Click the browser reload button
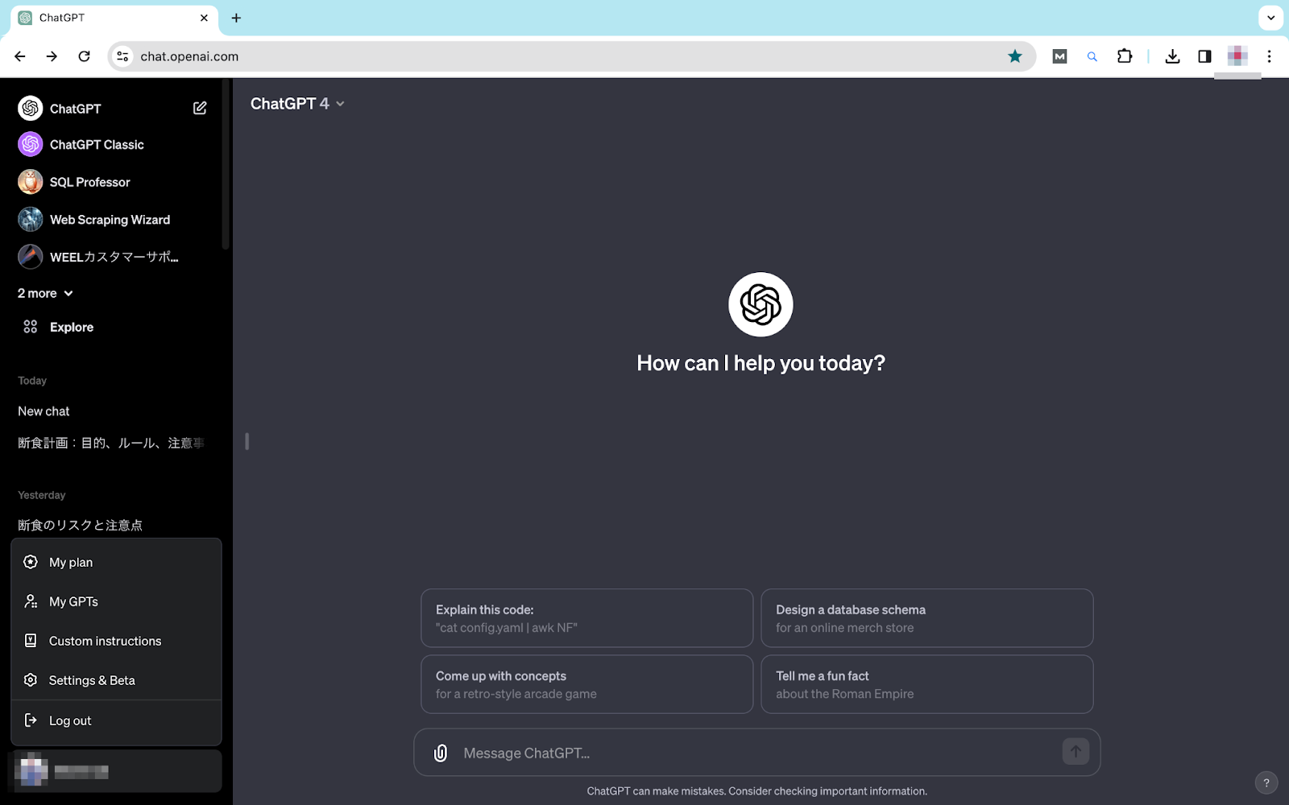Screen dimensions: 1289x805 pos(84,56)
